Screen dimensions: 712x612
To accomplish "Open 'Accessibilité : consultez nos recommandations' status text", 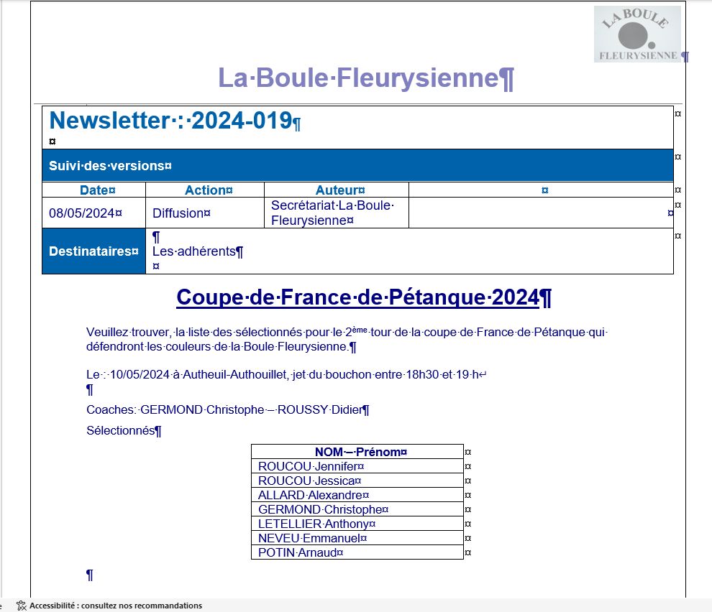I will (x=116, y=606).
